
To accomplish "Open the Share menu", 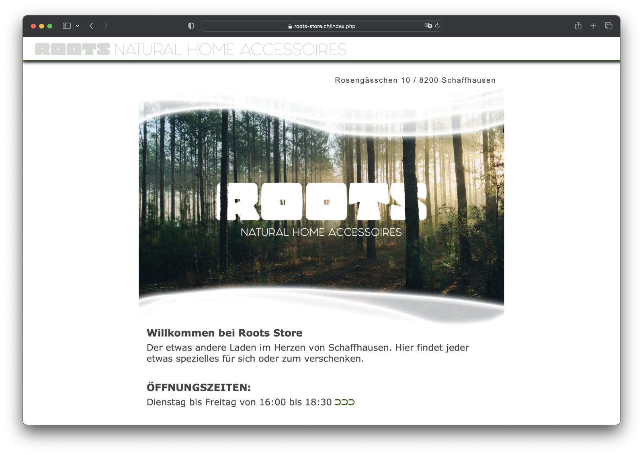I will 578,26.
